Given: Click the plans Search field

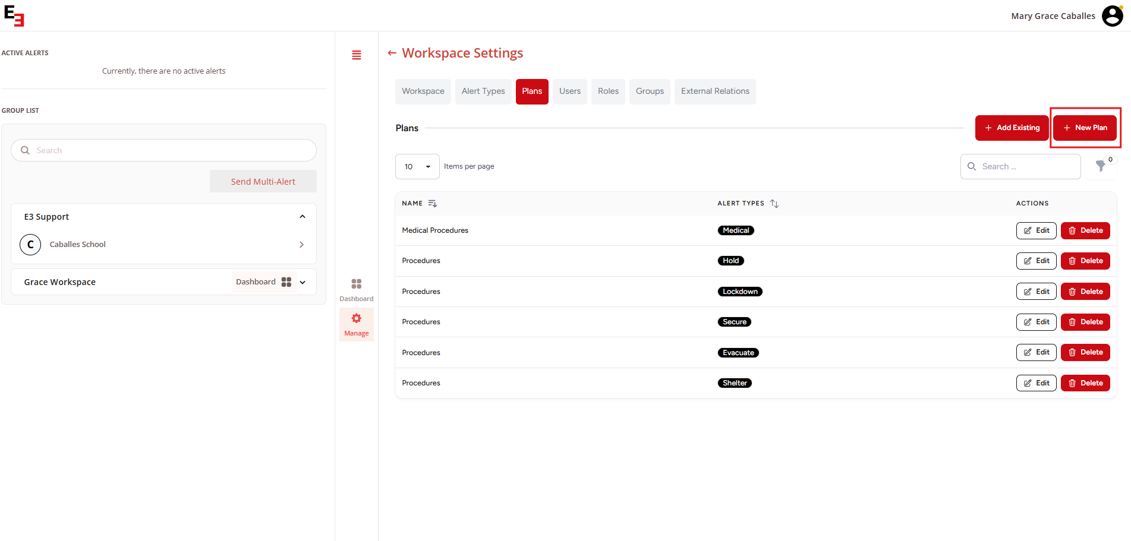Looking at the screenshot, I should [x=1020, y=167].
